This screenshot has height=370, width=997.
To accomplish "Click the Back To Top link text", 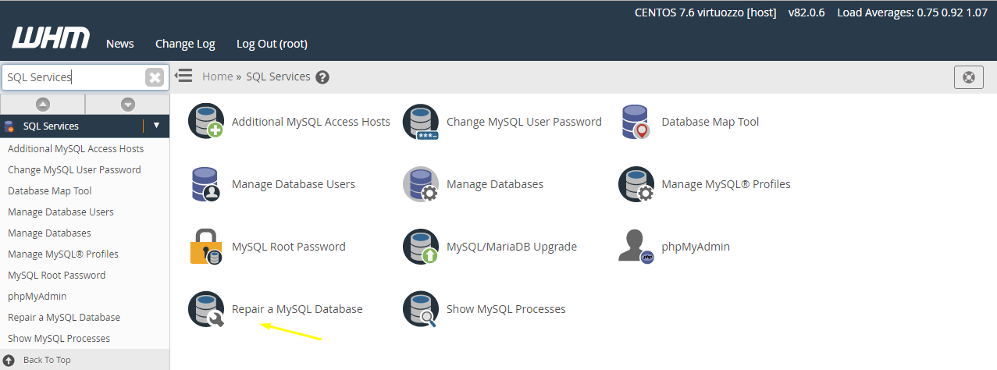I will pyautogui.click(x=47, y=360).
